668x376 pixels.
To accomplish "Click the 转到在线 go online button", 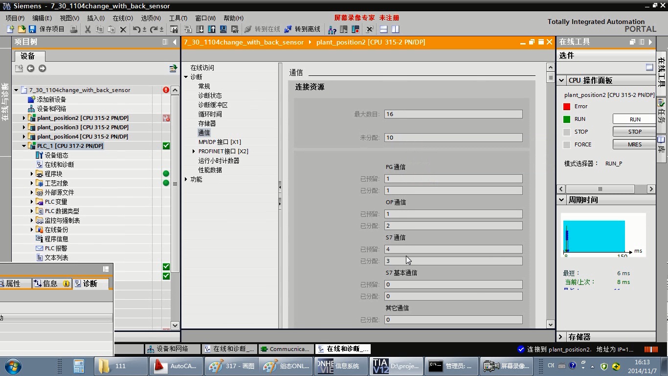I will click(x=262, y=29).
